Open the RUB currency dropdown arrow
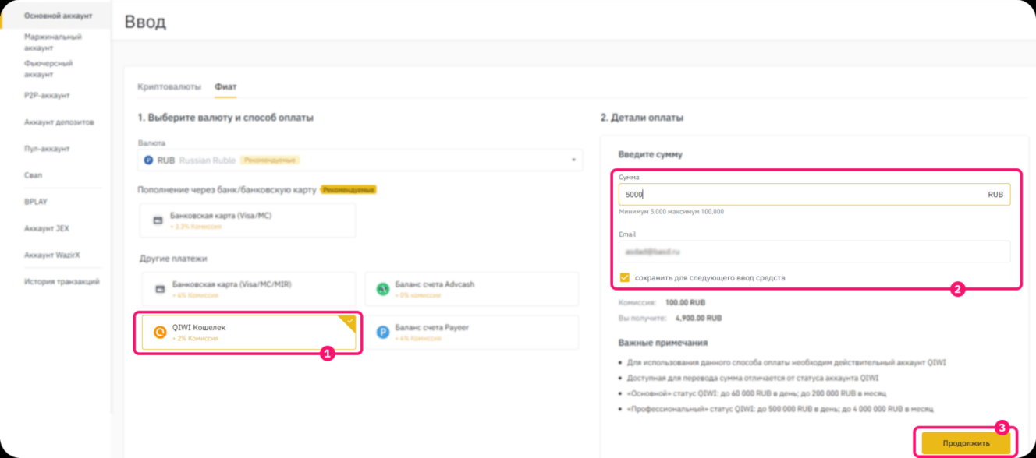Image resolution: width=1036 pixels, height=458 pixels. tap(573, 160)
